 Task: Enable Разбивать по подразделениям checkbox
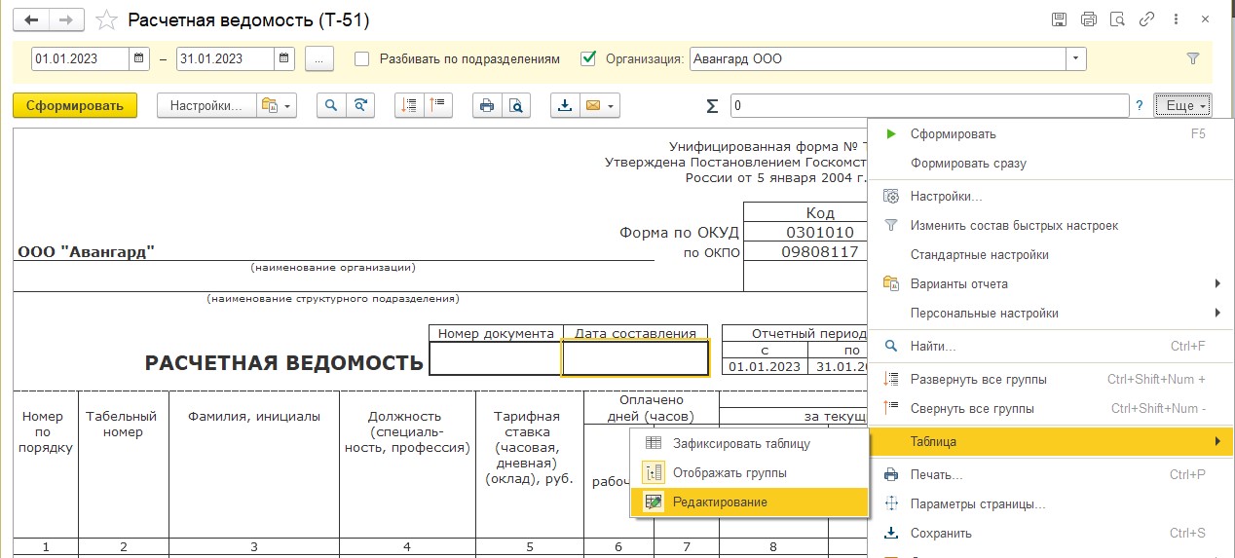point(362,58)
